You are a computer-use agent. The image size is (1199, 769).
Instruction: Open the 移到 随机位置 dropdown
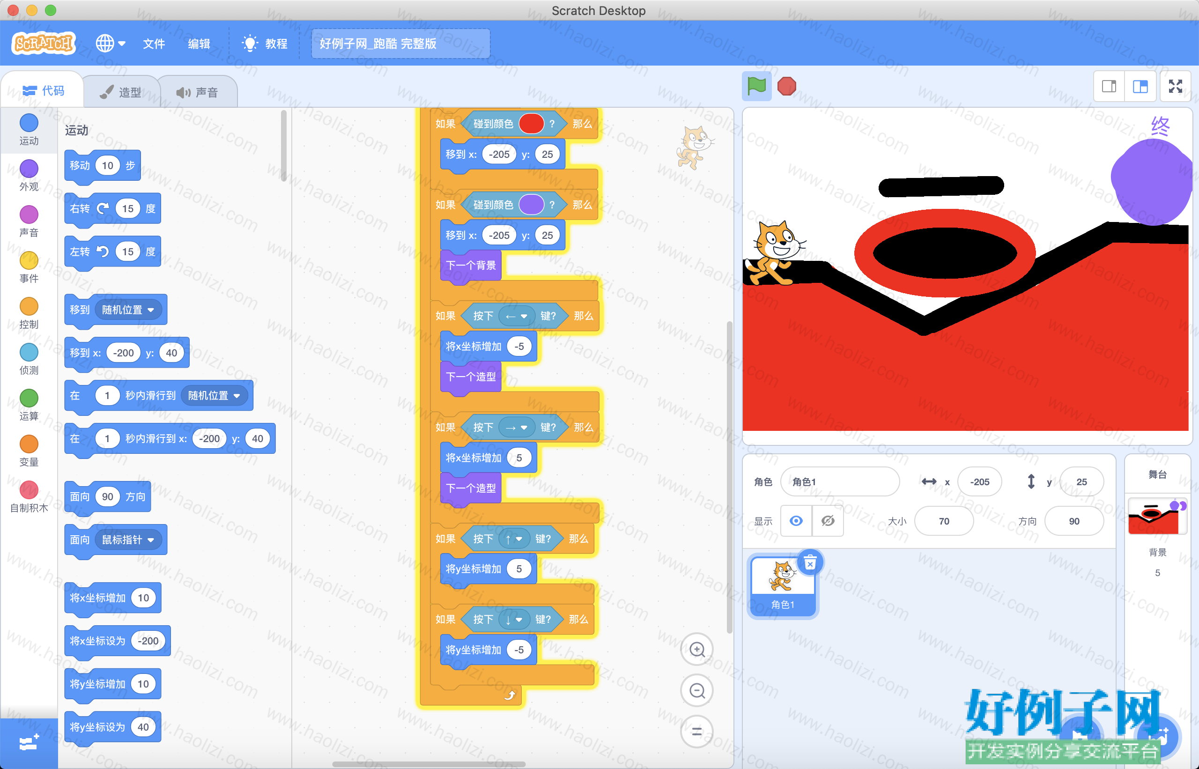point(128,310)
